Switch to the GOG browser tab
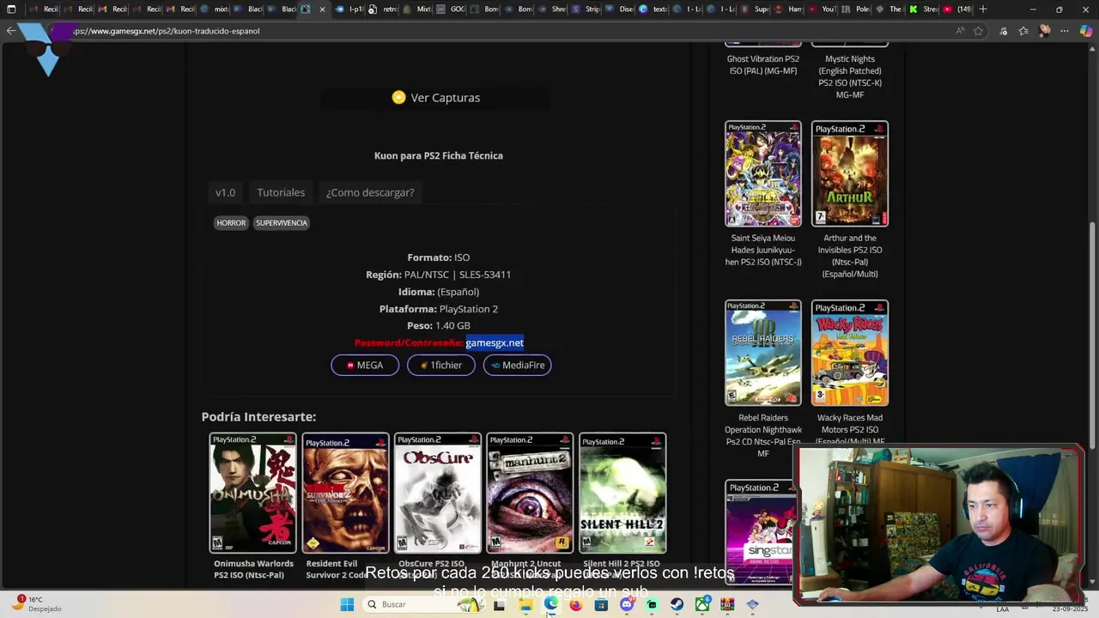The width and height of the screenshot is (1099, 618). click(x=451, y=9)
